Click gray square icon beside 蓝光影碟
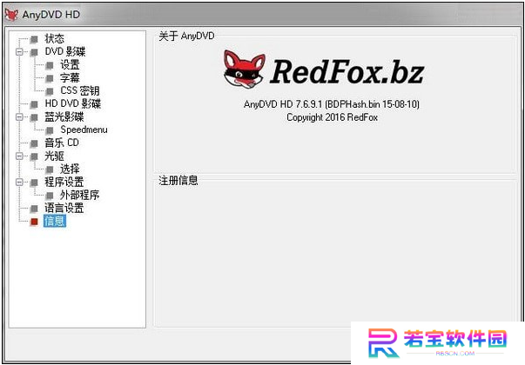Screen dimensions: 525x365 tap(34, 117)
